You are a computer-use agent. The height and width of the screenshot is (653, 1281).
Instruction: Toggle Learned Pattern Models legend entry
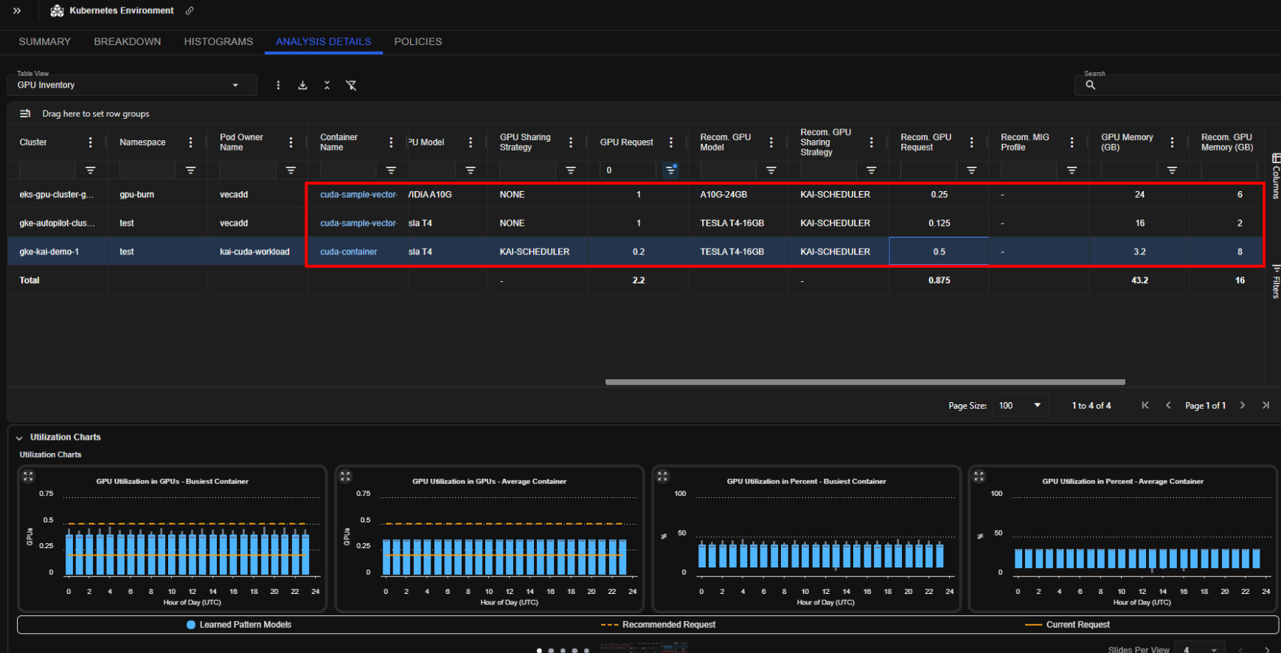[239, 625]
